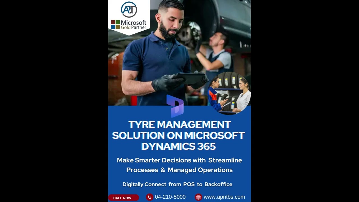Click the 'SOLUTION ON MICROSOFT' headline line
Image resolution: width=359 pixels, height=202 pixels.
click(x=178, y=136)
